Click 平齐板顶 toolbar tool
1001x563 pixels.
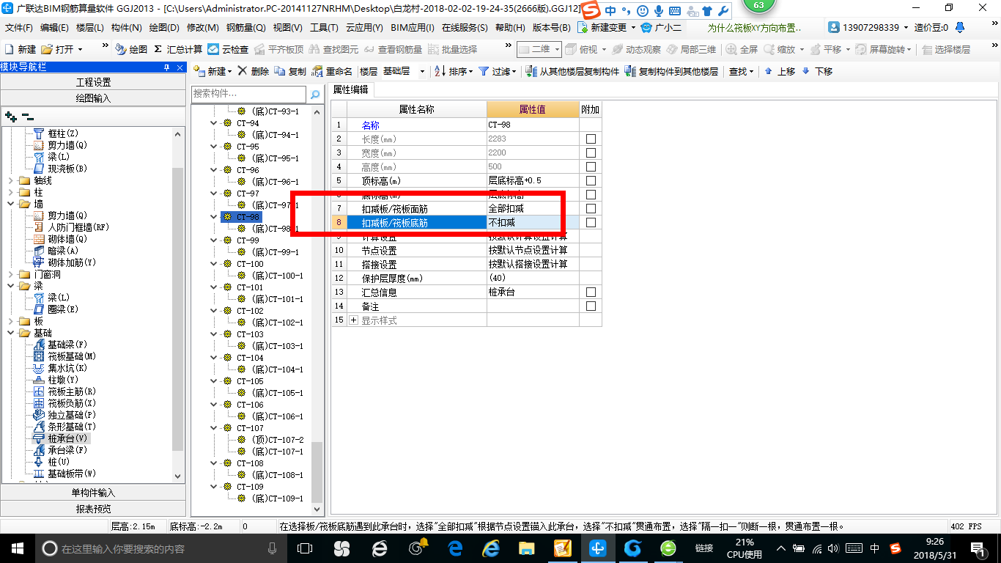(x=278, y=49)
